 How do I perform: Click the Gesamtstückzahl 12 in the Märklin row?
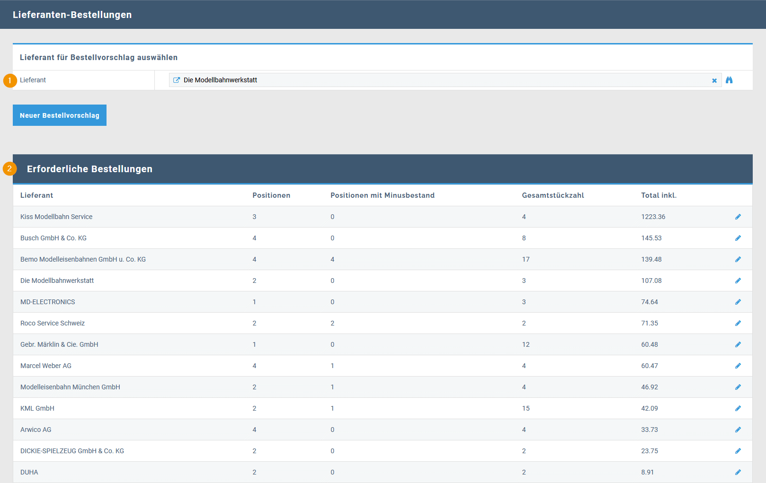coord(526,344)
